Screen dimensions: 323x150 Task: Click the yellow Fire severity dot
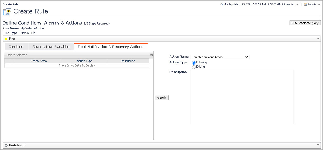[6, 39]
